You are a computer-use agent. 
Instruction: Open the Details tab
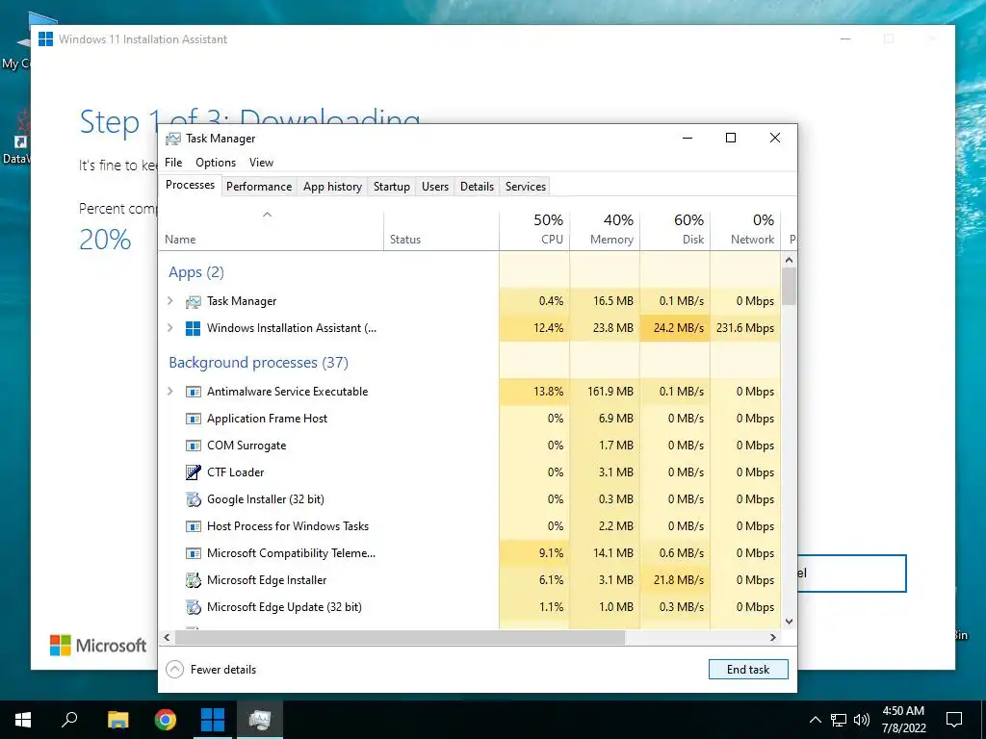point(477,187)
